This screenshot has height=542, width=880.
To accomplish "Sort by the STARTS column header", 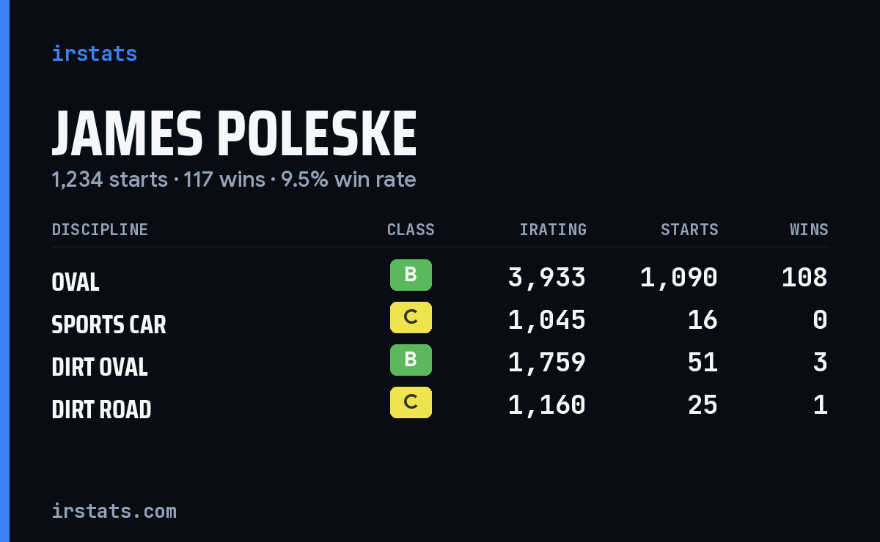I will point(689,230).
